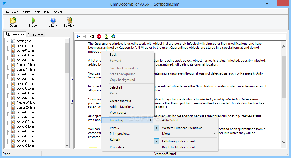Switch to the Tree View tab
The image size is (291, 158).
(15, 34)
